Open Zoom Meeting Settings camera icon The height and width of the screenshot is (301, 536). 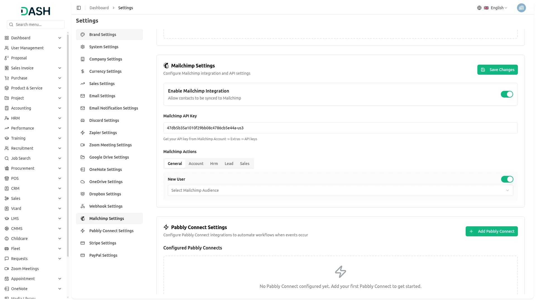click(x=83, y=145)
